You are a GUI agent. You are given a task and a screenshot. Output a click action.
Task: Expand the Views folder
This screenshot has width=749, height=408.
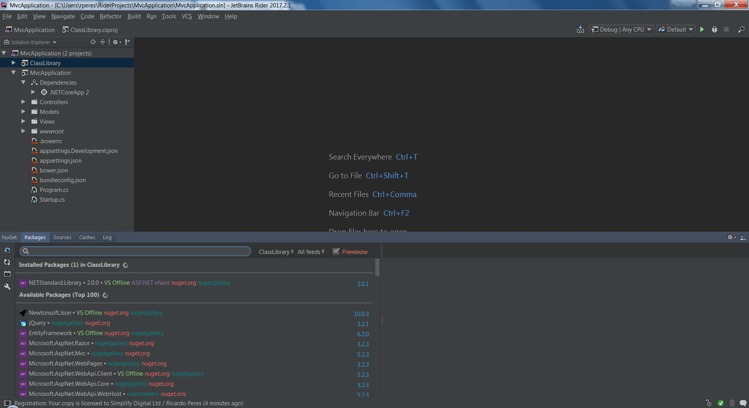tap(23, 121)
